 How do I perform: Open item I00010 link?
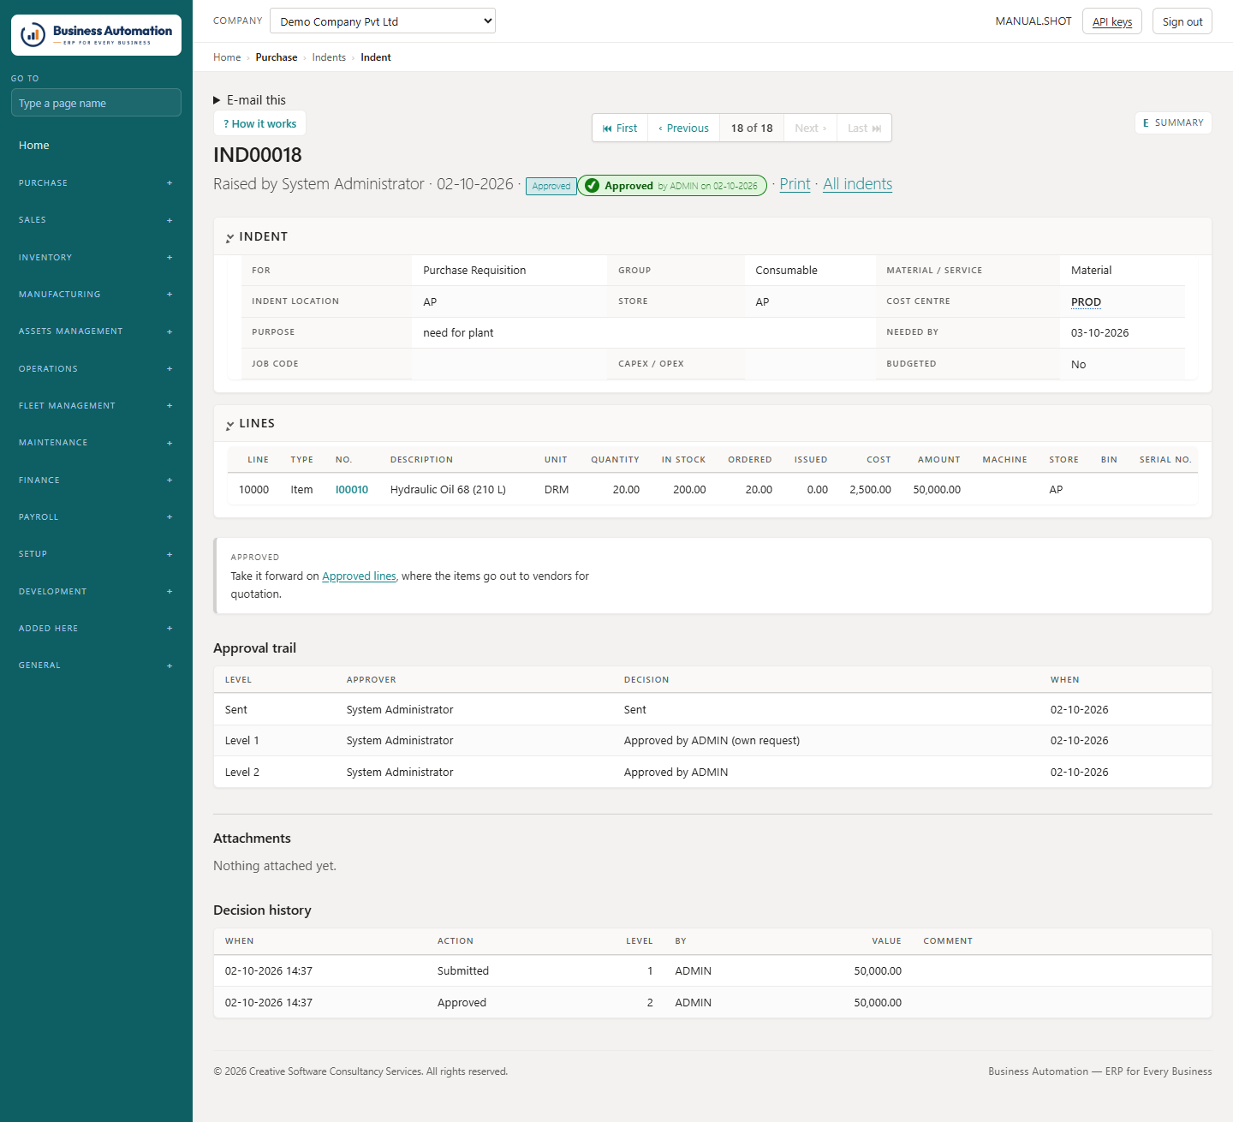[x=352, y=490]
